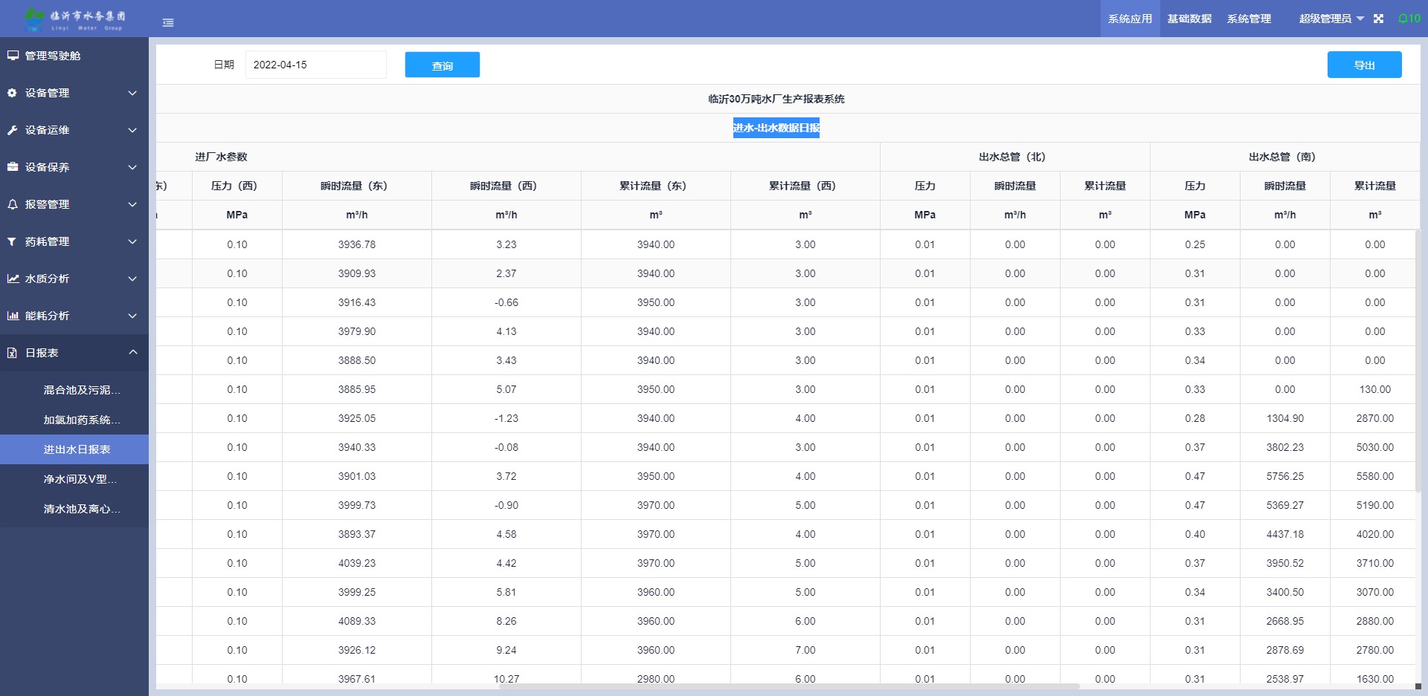
Task: Click the cell value 1304.90
Action: 1284,418
